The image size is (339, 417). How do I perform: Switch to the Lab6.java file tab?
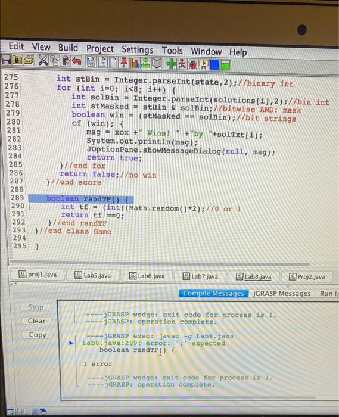pos(147,276)
